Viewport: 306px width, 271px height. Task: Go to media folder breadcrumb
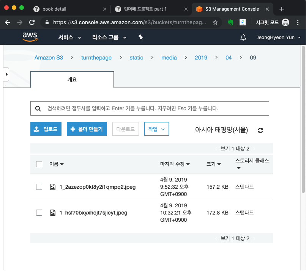[x=169, y=58]
